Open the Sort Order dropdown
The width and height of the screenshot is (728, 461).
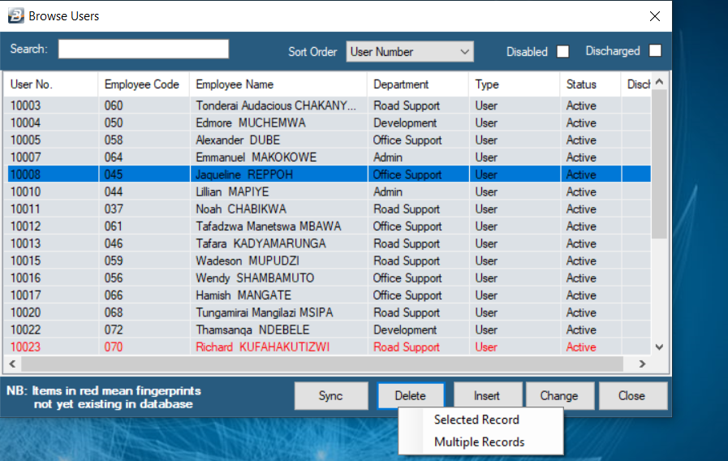click(410, 51)
